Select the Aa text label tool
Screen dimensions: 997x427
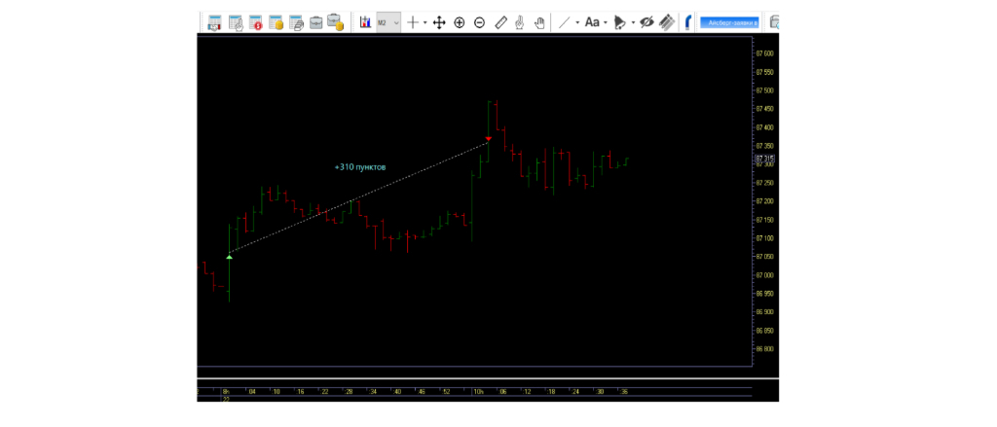coord(591,22)
